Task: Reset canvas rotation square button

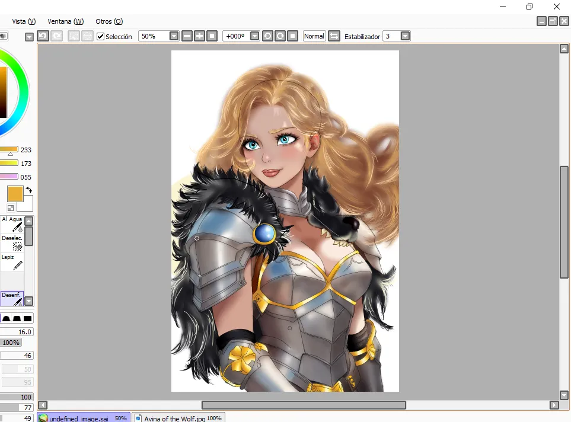Action: click(292, 36)
